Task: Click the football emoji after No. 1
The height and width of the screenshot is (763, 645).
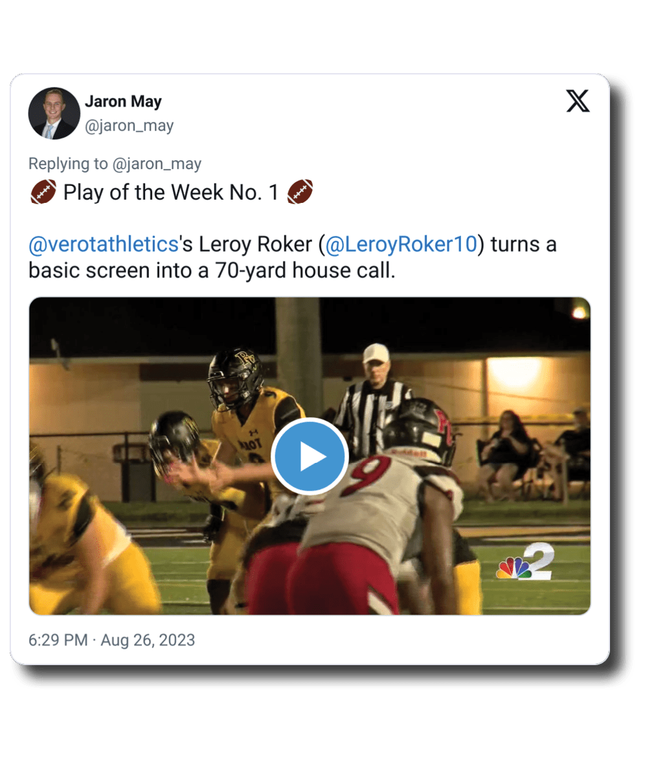Action: (300, 192)
